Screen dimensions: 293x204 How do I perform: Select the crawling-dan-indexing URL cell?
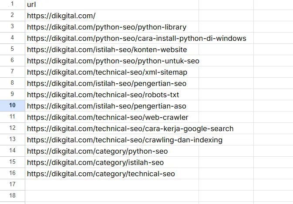(125, 140)
